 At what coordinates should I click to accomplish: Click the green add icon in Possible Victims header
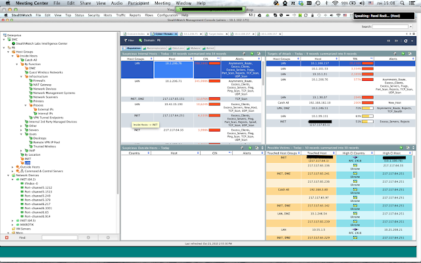401,147
